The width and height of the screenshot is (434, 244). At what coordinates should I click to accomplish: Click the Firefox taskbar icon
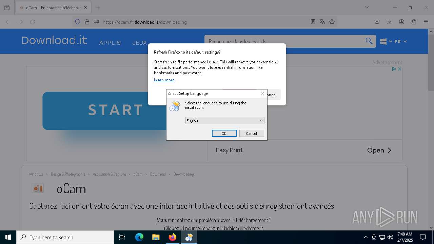[173, 237]
